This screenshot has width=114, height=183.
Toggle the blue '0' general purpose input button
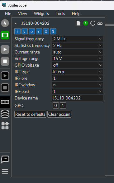click(46, 31)
